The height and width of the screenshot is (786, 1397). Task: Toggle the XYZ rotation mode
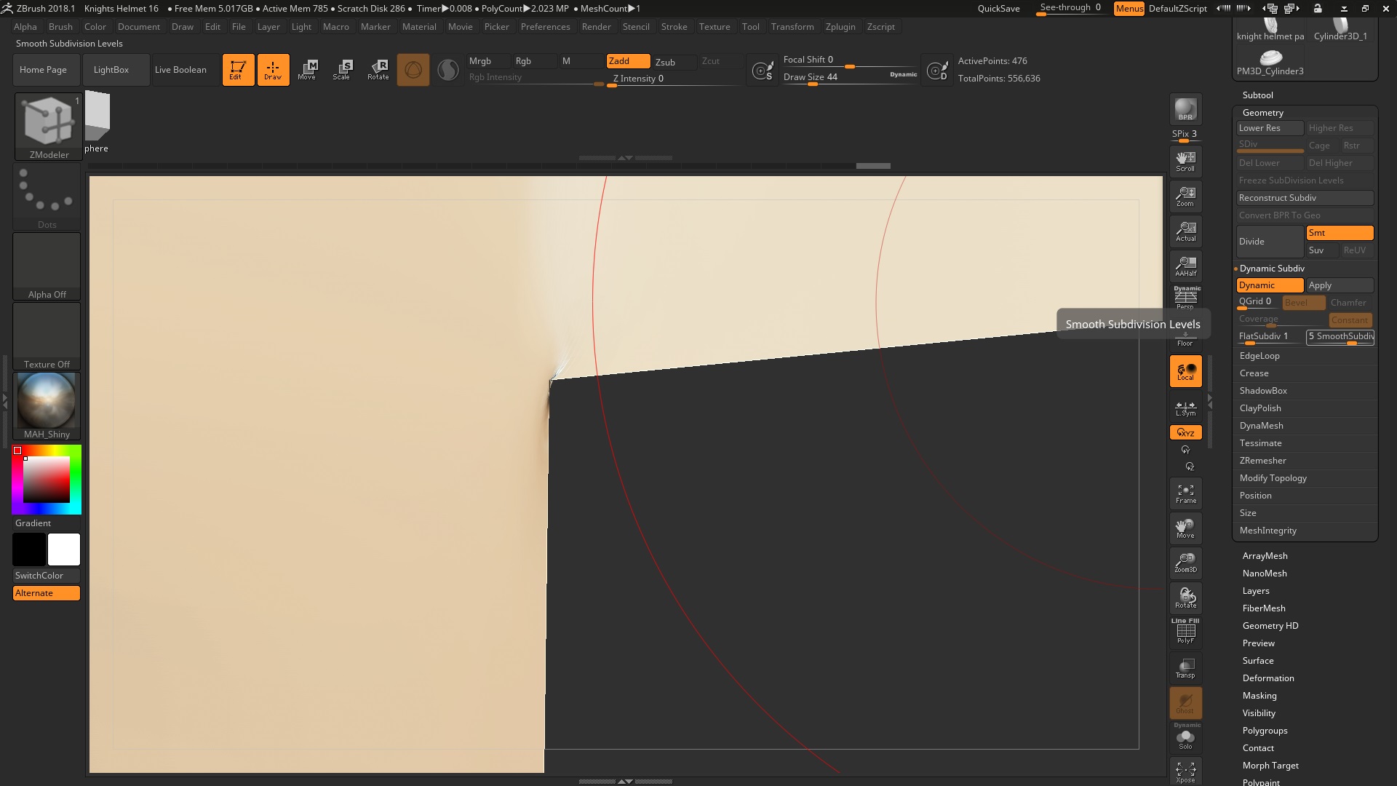click(x=1185, y=432)
